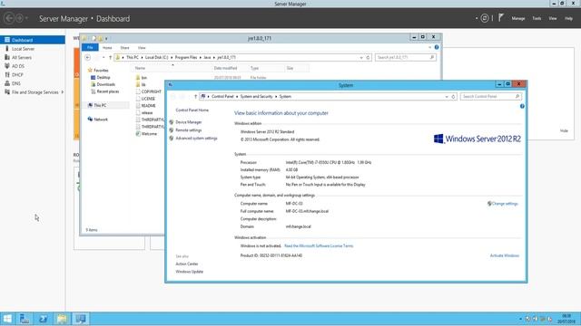This screenshot has height=326, width=581.
Task: Click Activate Windows link
Action: click(x=505, y=255)
